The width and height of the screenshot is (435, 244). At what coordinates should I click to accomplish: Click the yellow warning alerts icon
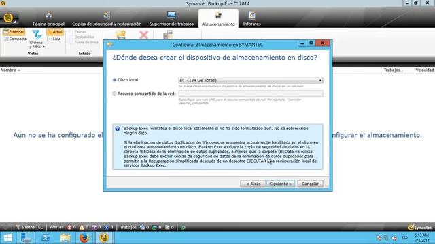pyautogui.click(x=82, y=228)
